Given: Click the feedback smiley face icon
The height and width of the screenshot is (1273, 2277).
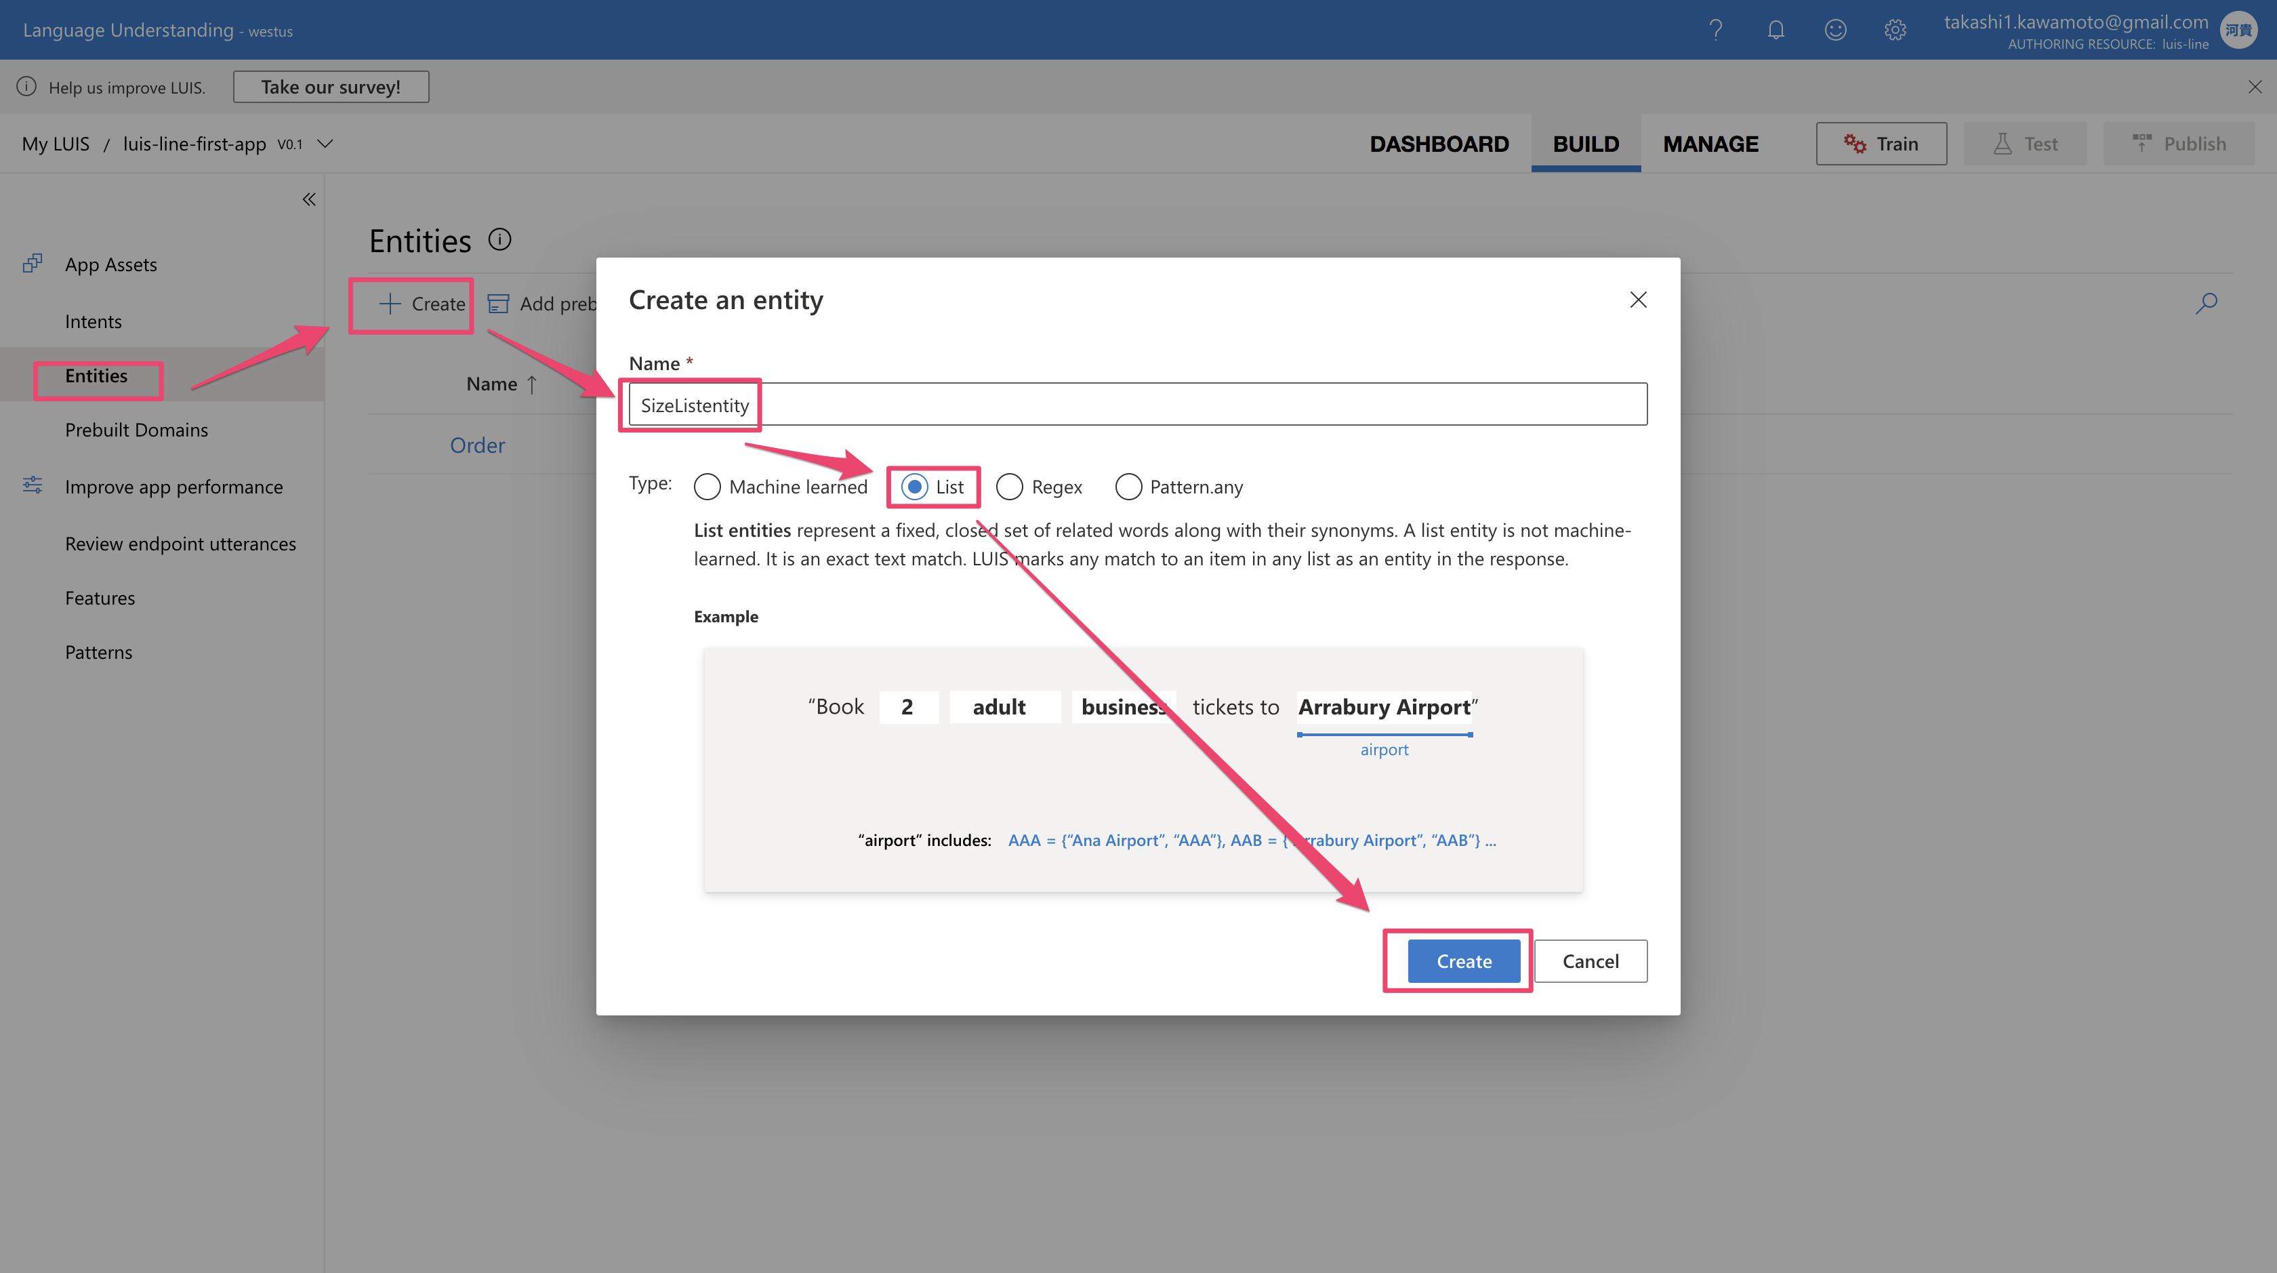Looking at the screenshot, I should tap(1835, 30).
